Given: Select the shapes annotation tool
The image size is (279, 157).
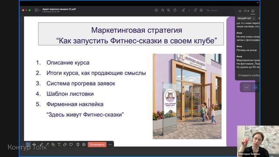Looking at the screenshot, I should 53,145.
